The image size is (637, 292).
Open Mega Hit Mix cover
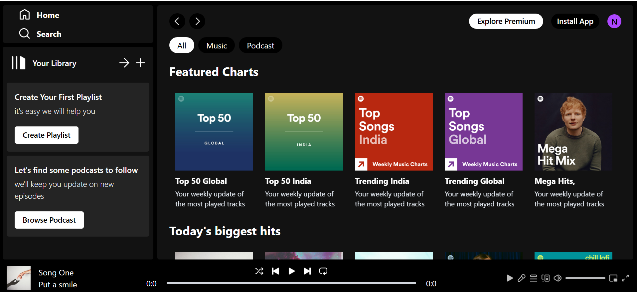pos(573,132)
